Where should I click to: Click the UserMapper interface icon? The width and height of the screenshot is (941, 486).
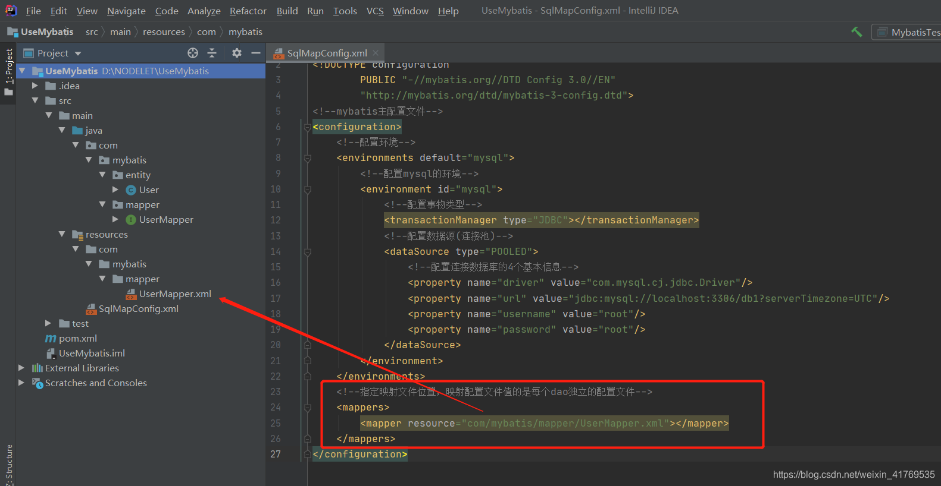point(131,220)
